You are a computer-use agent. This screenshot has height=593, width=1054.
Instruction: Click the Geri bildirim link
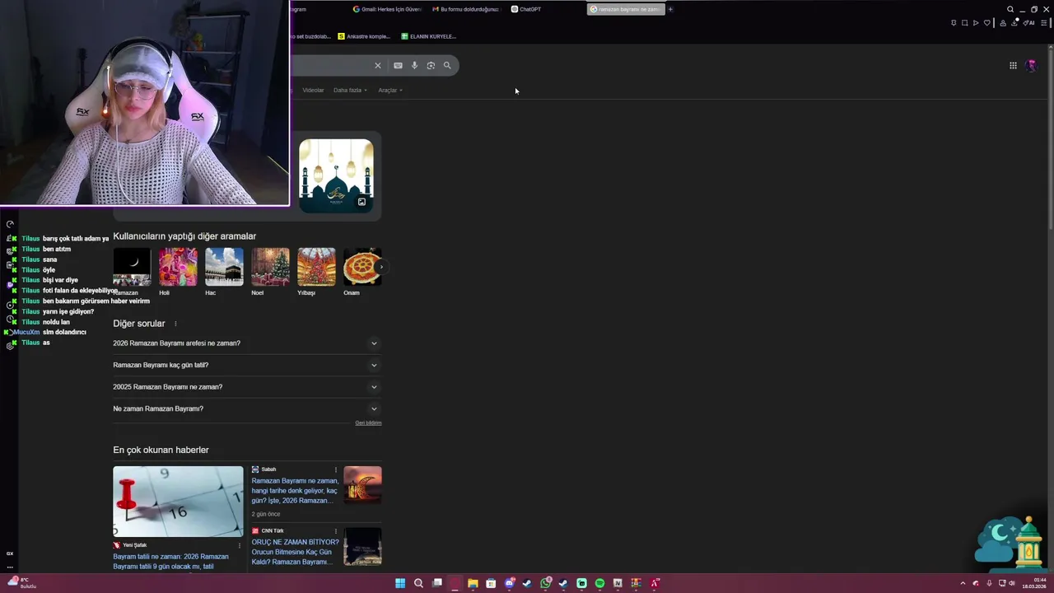(368, 423)
